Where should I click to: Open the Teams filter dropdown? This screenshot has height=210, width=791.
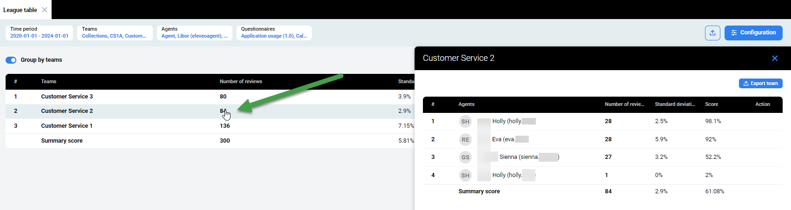114,33
